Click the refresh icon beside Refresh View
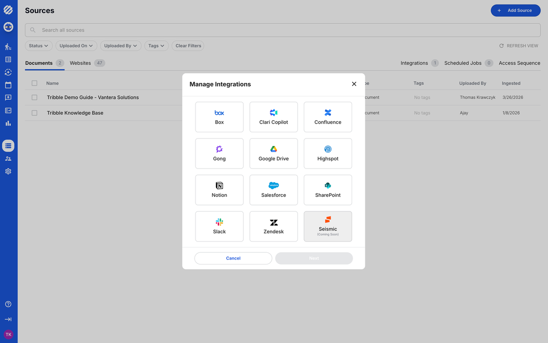This screenshot has height=343, width=548. click(x=501, y=46)
